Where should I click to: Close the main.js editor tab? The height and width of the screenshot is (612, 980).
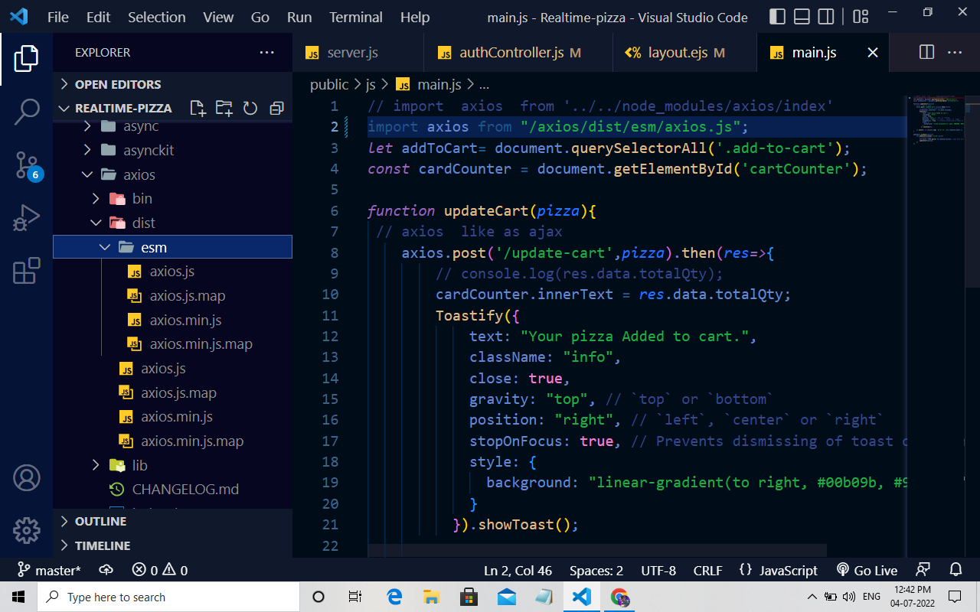872,53
